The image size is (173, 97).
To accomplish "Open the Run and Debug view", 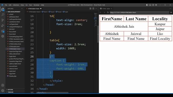I will 3,26.
